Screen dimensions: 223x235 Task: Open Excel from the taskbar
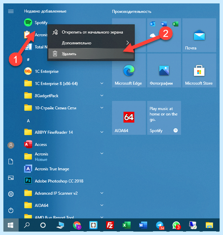(126, 225)
